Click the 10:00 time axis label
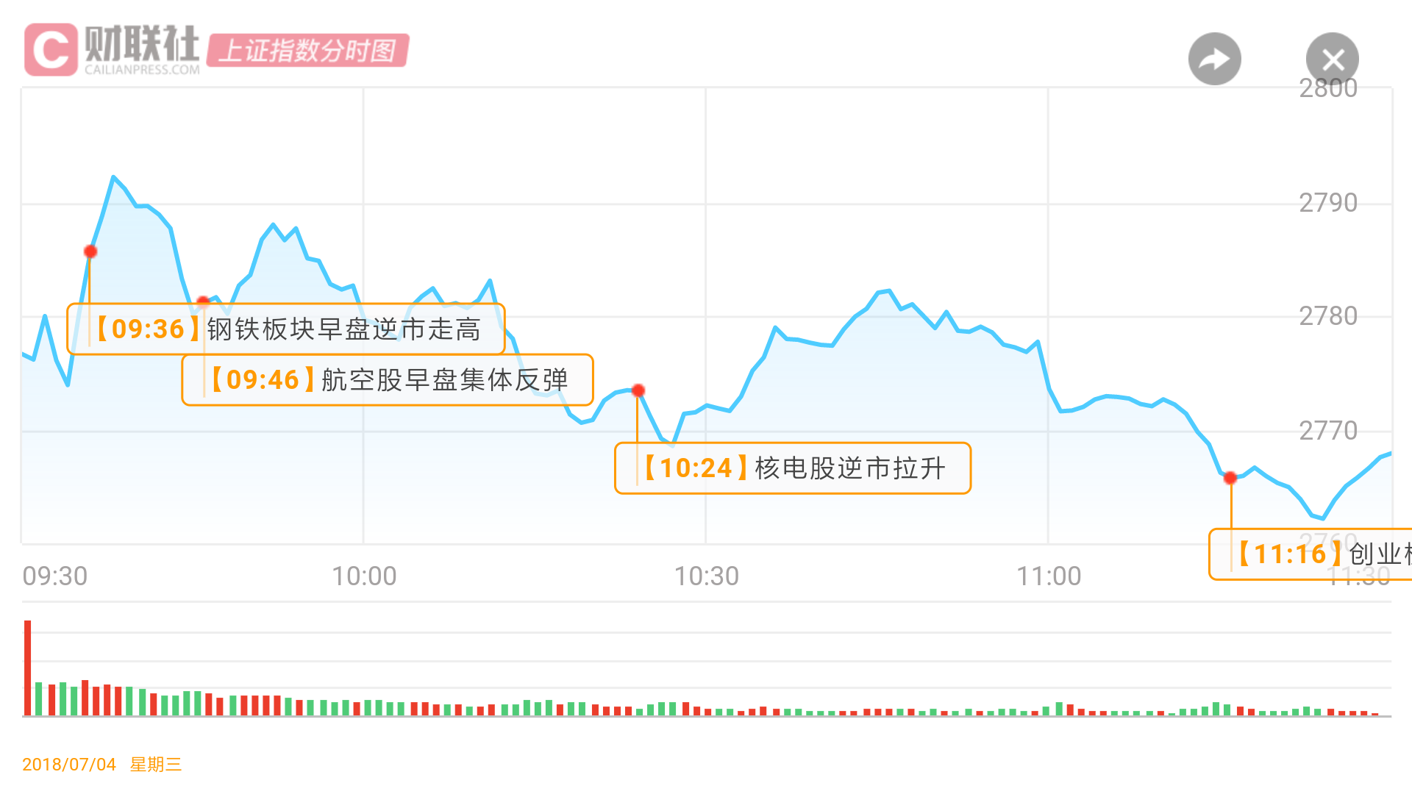The height and width of the screenshot is (794, 1412). click(x=364, y=576)
